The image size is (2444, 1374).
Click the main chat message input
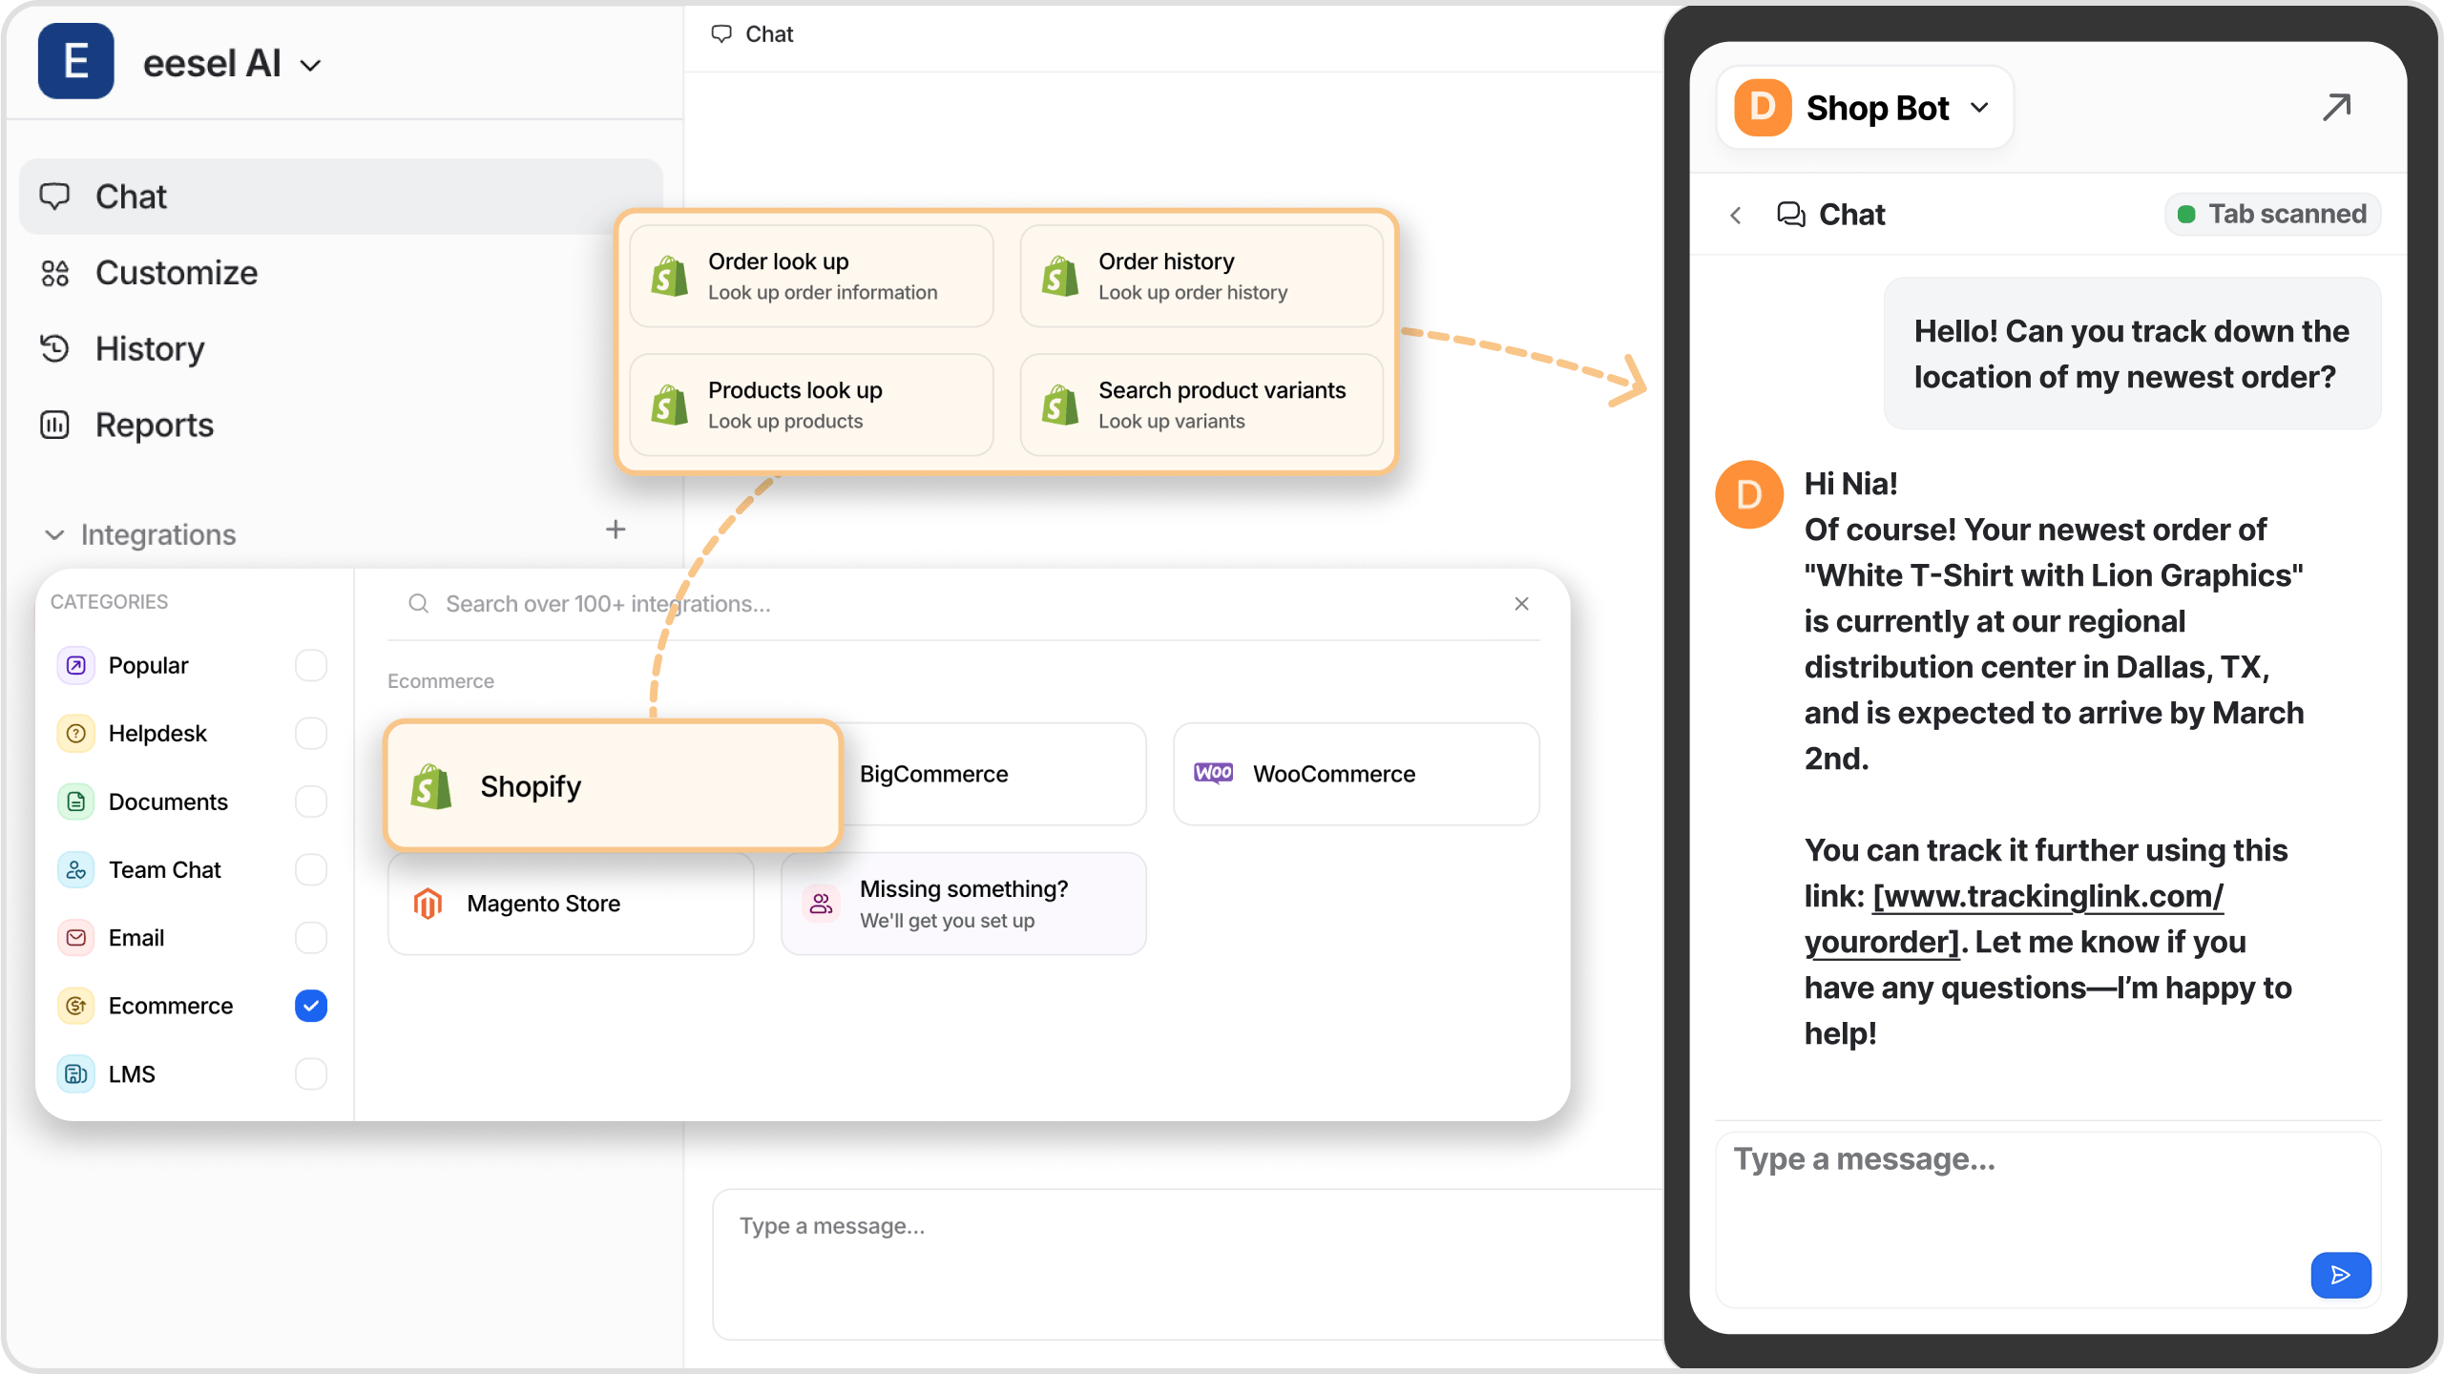(x=1188, y=1264)
